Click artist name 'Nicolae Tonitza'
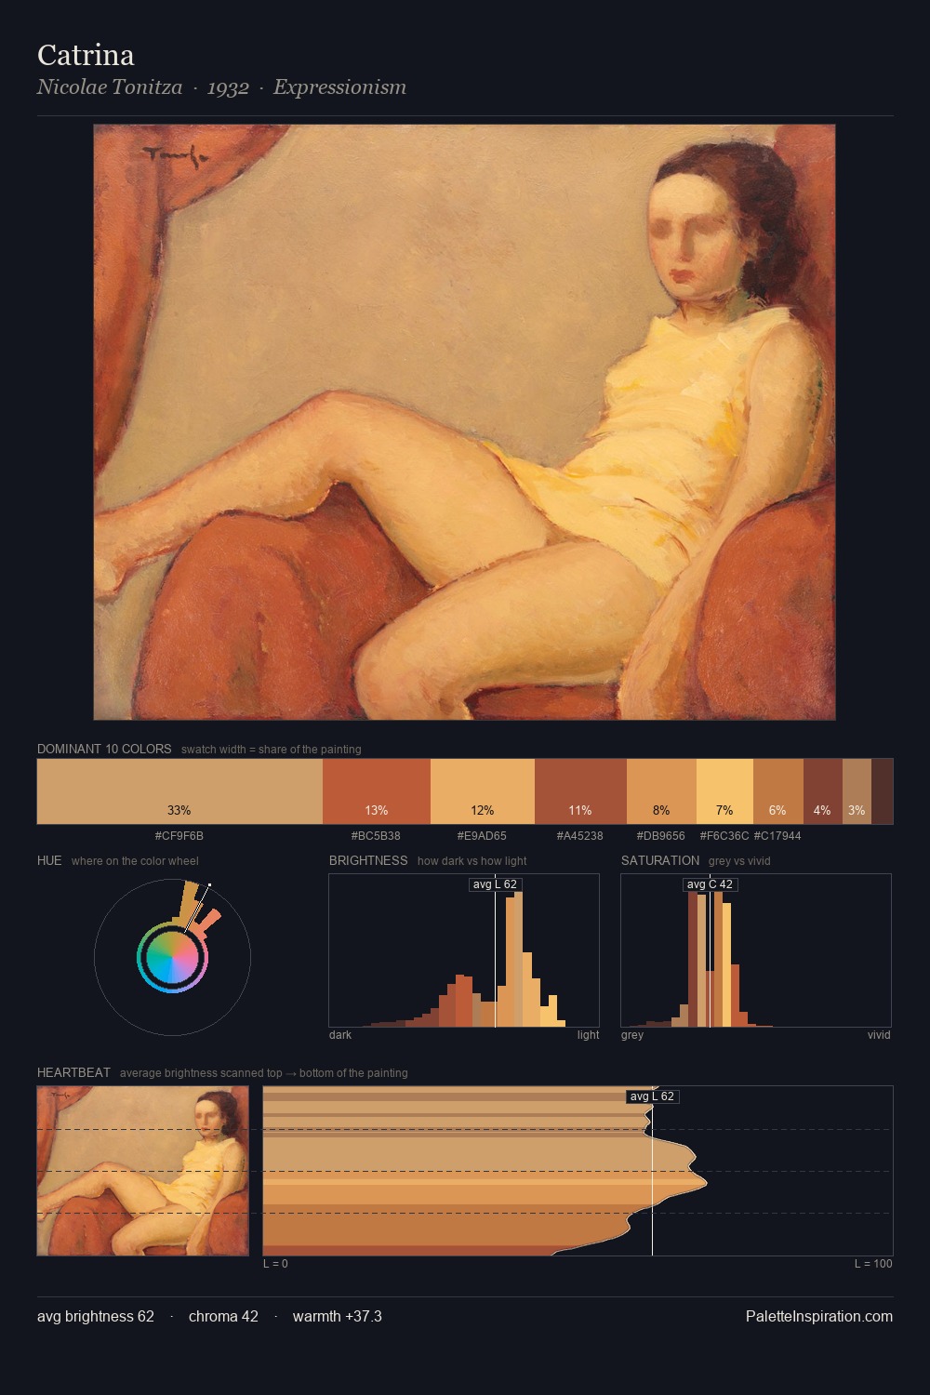This screenshot has height=1395, width=930. (x=110, y=87)
